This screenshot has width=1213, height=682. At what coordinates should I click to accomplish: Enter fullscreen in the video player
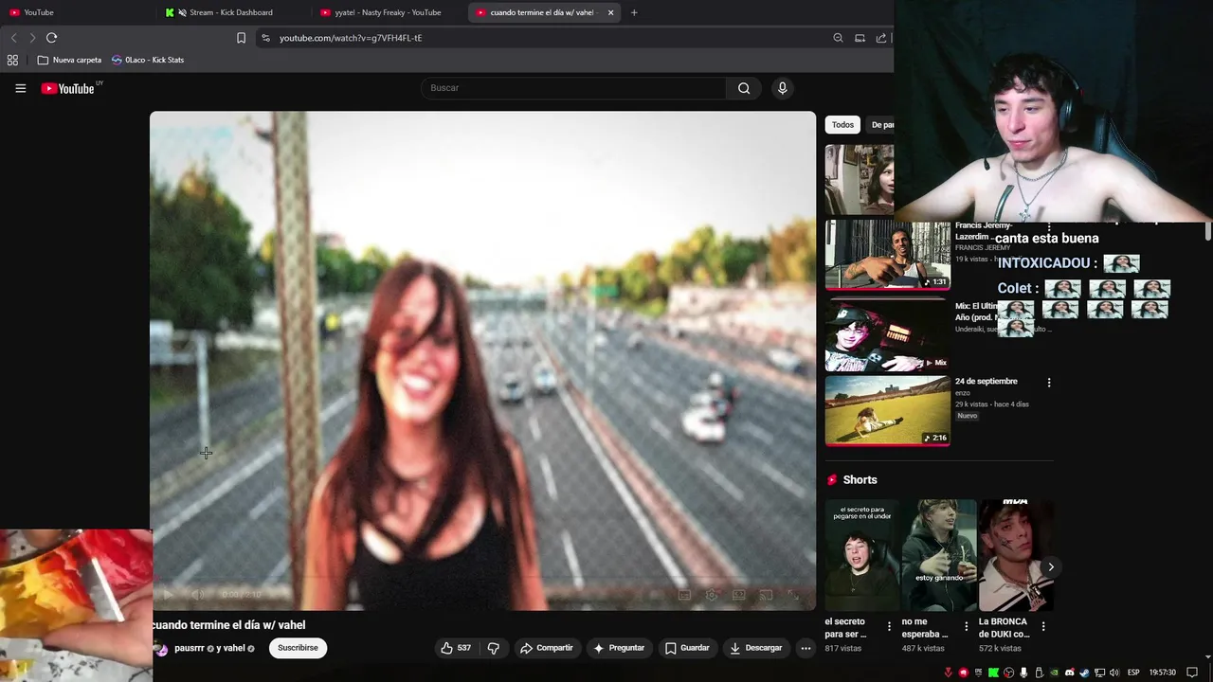coord(793,595)
